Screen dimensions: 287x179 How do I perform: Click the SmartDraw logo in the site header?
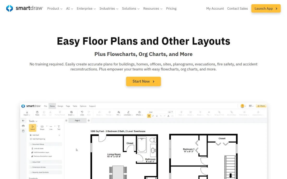(x=25, y=8)
